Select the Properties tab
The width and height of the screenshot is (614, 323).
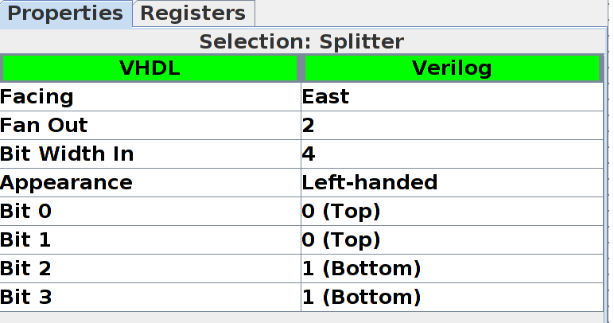point(66,14)
